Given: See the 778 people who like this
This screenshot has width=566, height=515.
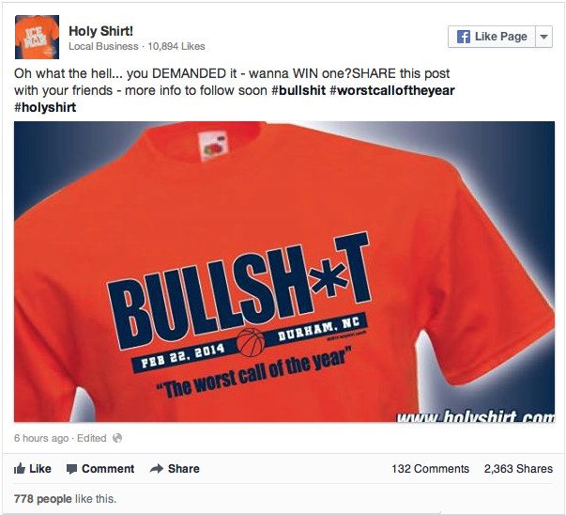Looking at the screenshot, I should [x=43, y=499].
